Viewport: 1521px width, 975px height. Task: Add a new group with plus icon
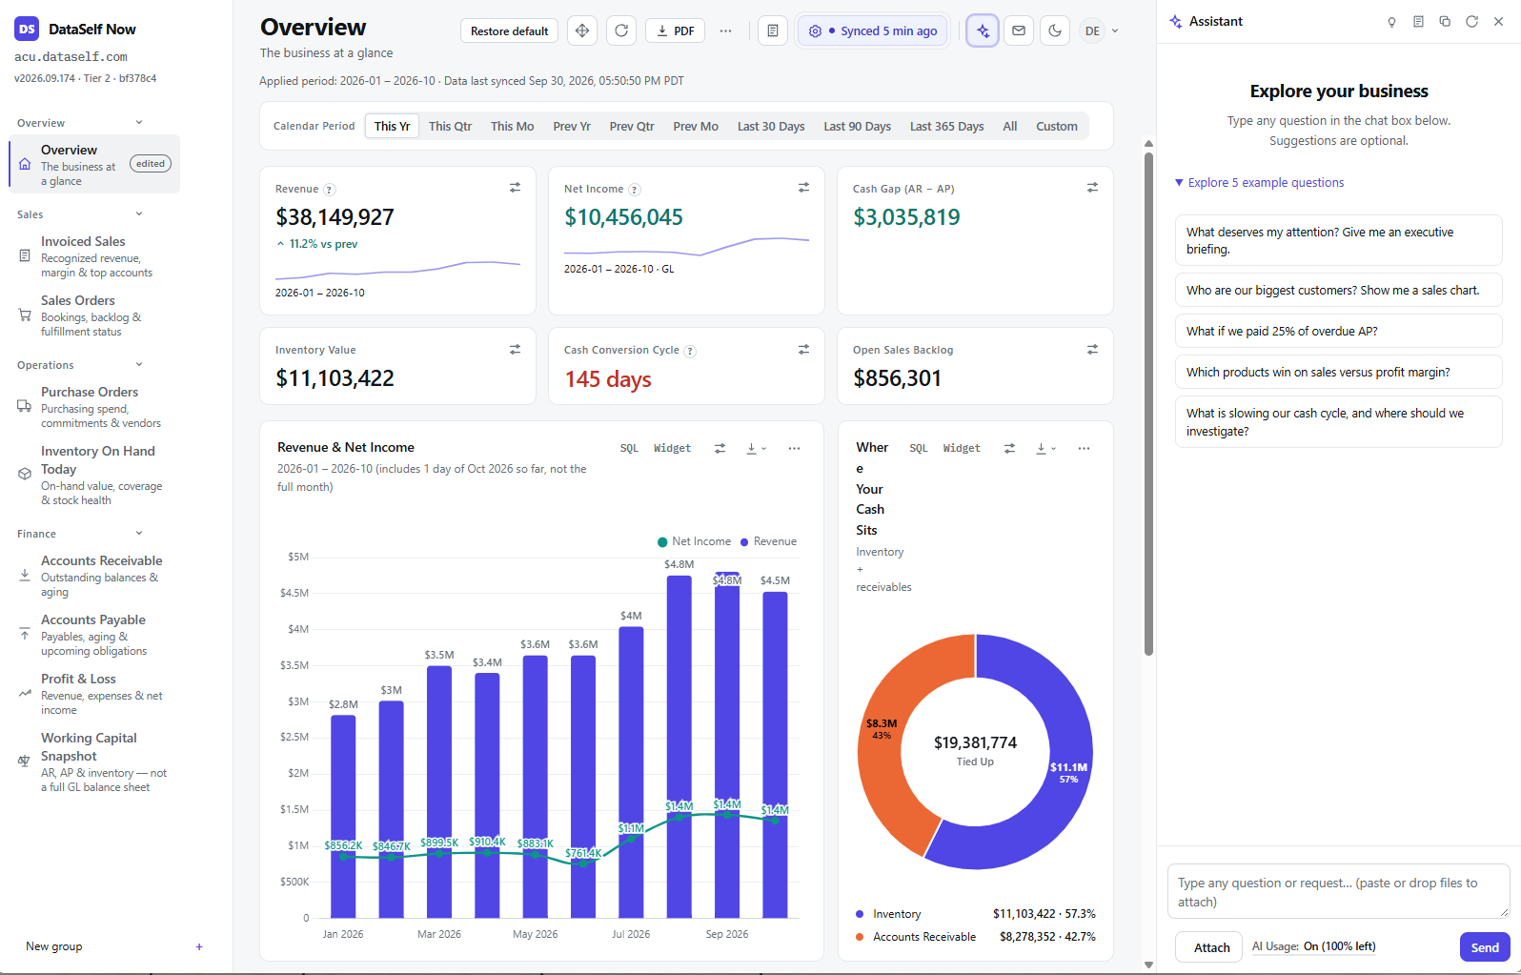[x=199, y=946]
